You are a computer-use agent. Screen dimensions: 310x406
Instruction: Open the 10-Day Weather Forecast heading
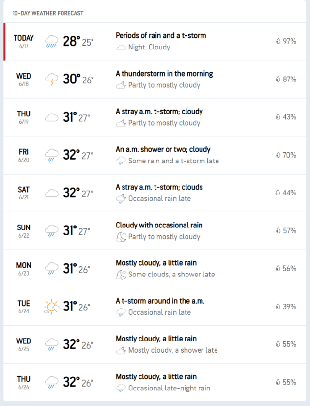48,13
